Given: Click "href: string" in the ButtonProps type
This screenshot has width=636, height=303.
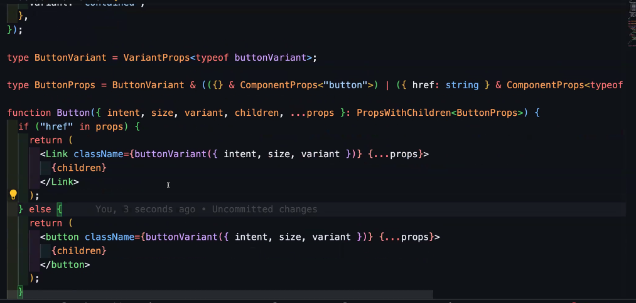Looking at the screenshot, I should 445,85.
